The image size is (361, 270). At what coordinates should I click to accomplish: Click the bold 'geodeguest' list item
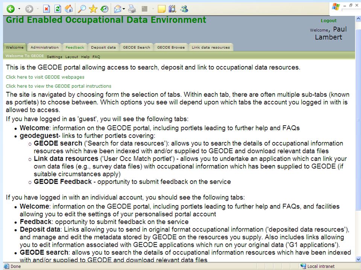pos(39,136)
